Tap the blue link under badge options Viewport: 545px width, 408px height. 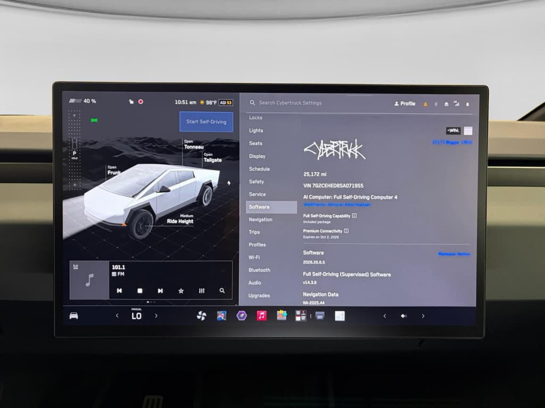tap(452, 142)
